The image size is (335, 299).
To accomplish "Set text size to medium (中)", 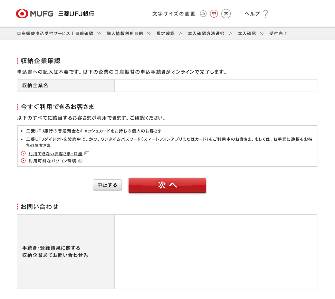I will pos(214,14).
